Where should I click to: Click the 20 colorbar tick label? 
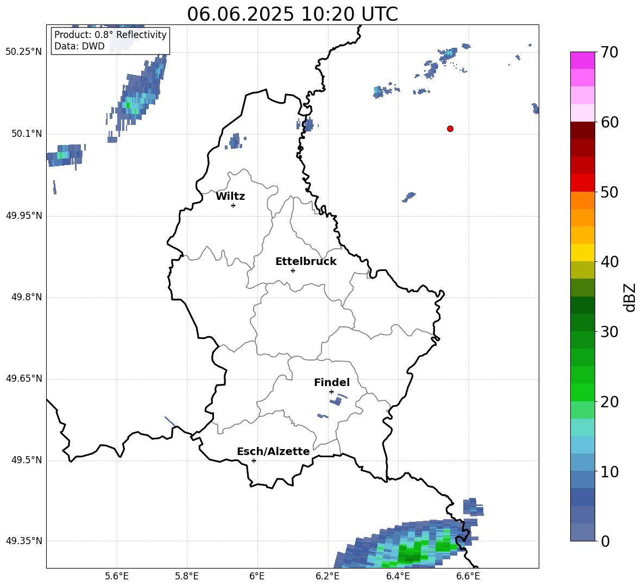coord(609,402)
